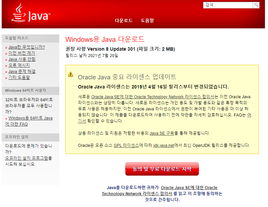Open the 'Java 문제 해결' sidebar link
This screenshot has height=207, width=268.
22,71
